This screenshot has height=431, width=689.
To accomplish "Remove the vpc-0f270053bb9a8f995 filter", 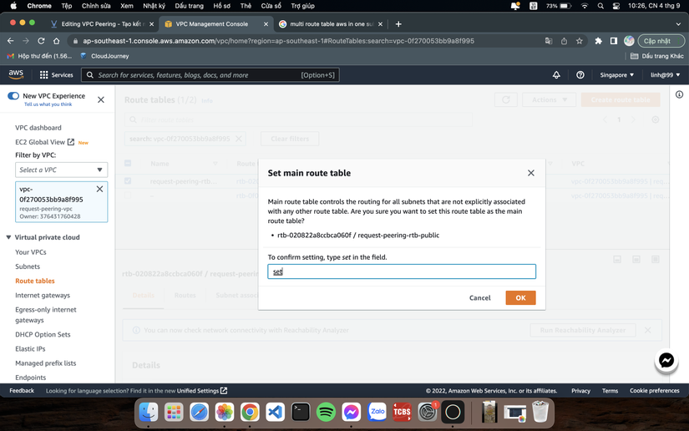I will (99, 189).
